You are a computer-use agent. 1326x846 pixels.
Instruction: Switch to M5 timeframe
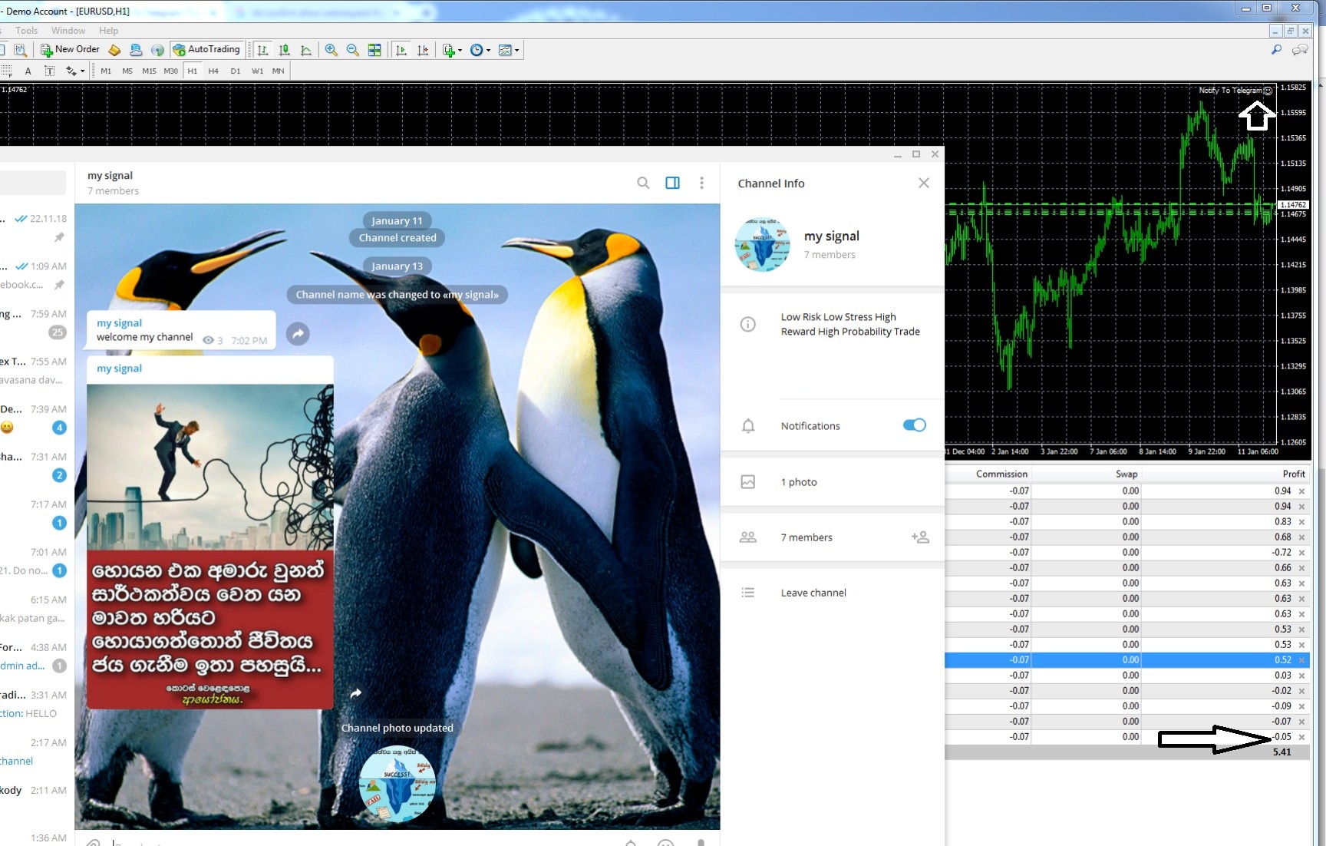tap(127, 71)
